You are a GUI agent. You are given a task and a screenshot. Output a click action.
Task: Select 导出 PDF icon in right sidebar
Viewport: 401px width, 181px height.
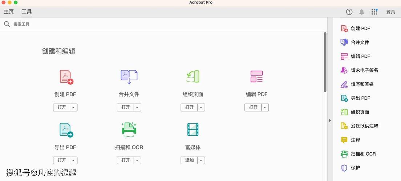coord(344,98)
